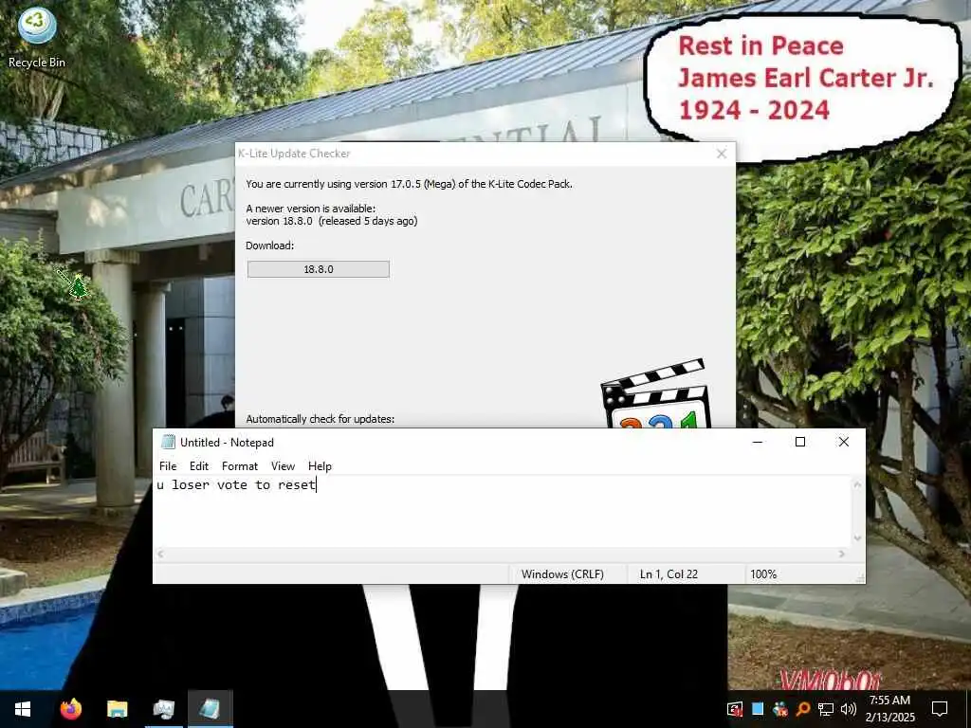Image resolution: width=971 pixels, height=728 pixels.
Task: Open the Format menu in Notepad
Action: [240, 466]
